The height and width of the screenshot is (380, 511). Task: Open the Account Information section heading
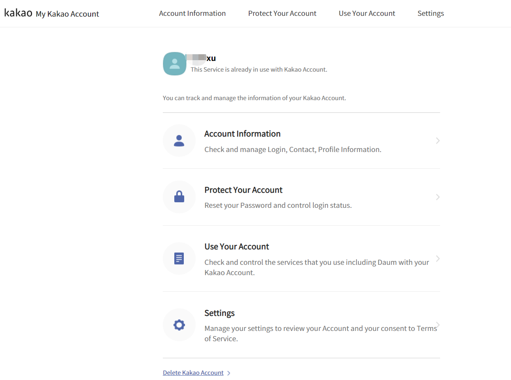(x=242, y=134)
